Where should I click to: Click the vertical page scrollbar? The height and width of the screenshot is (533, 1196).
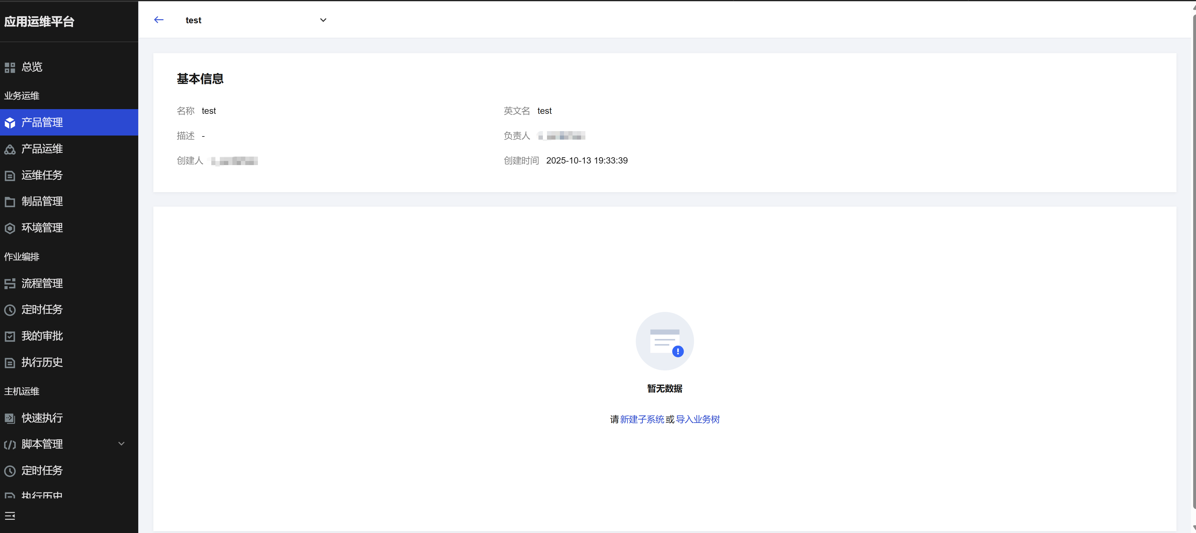coord(1194,259)
